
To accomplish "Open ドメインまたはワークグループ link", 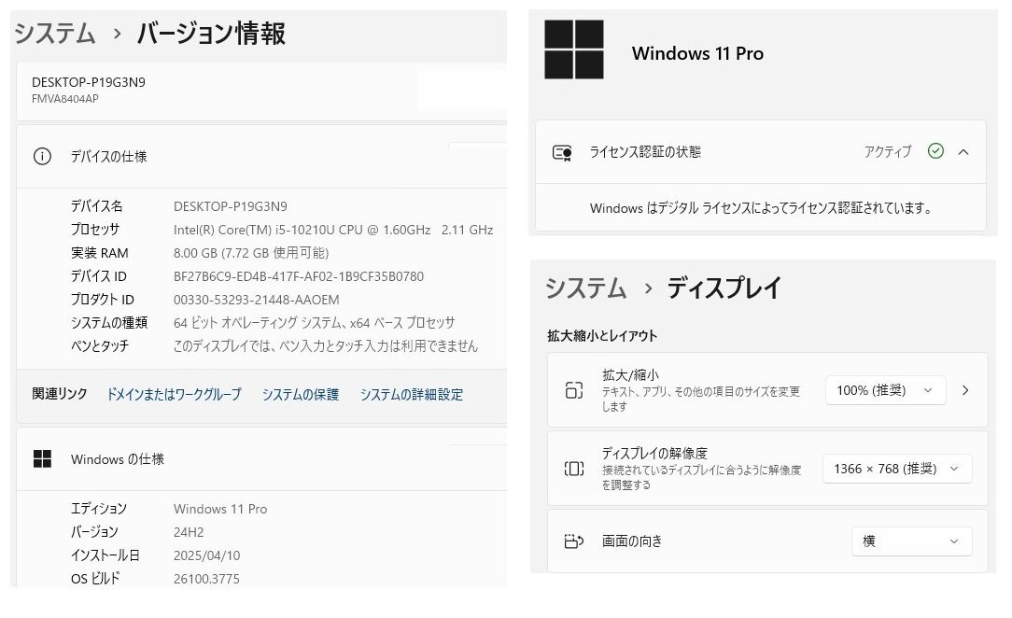I will coord(175,394).
